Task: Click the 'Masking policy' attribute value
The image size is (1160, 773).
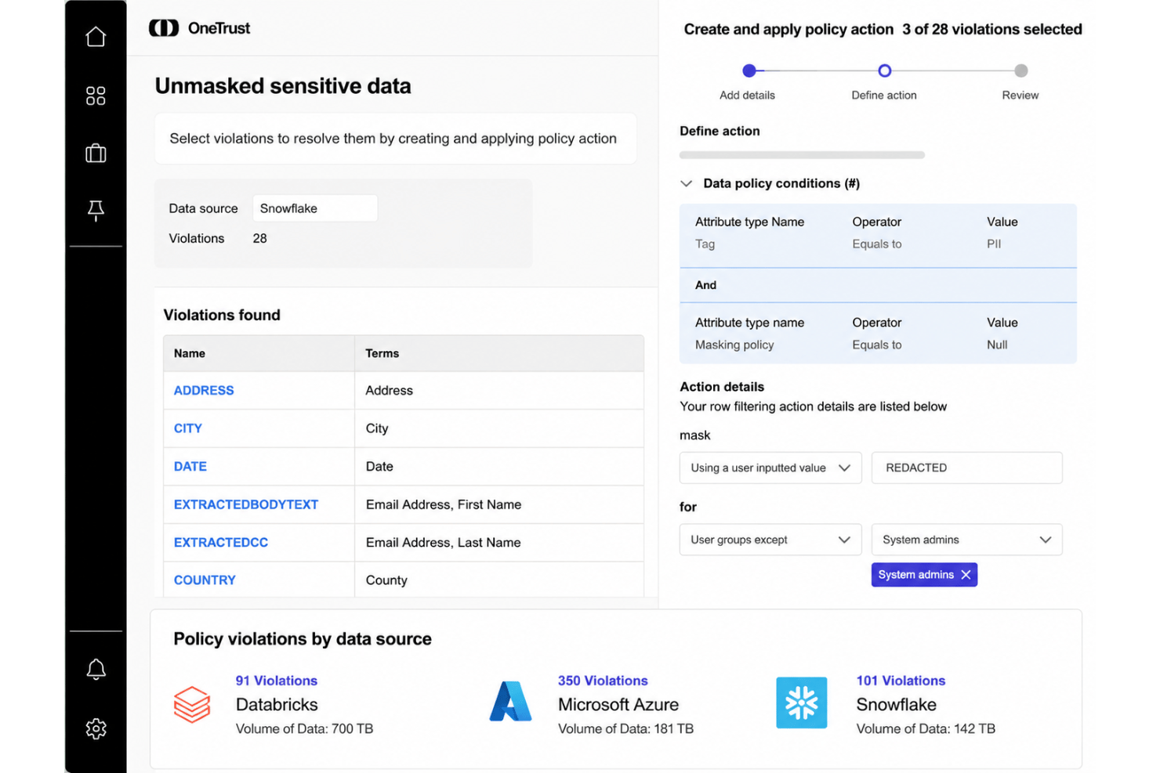Action: click(x=734, y=345)
